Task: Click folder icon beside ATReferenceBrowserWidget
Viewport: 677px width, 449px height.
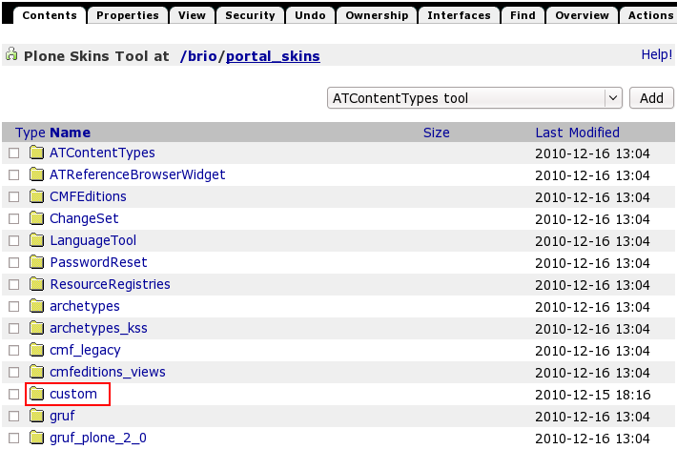Action: (x=36, y=174)
